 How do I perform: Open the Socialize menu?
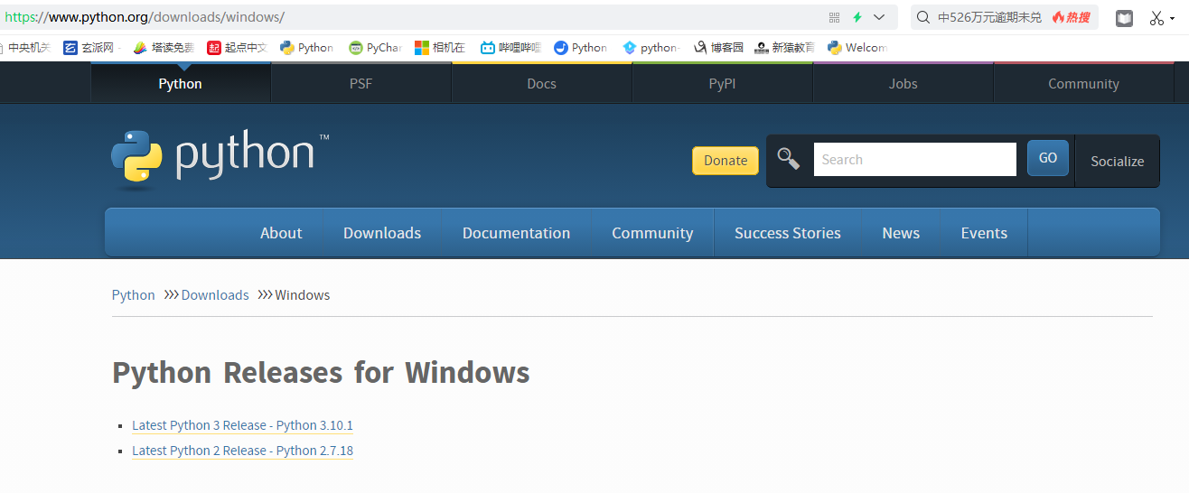(x=1117, y=161)
